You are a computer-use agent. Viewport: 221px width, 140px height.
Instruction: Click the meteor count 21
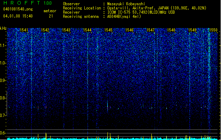coord(51,16)
